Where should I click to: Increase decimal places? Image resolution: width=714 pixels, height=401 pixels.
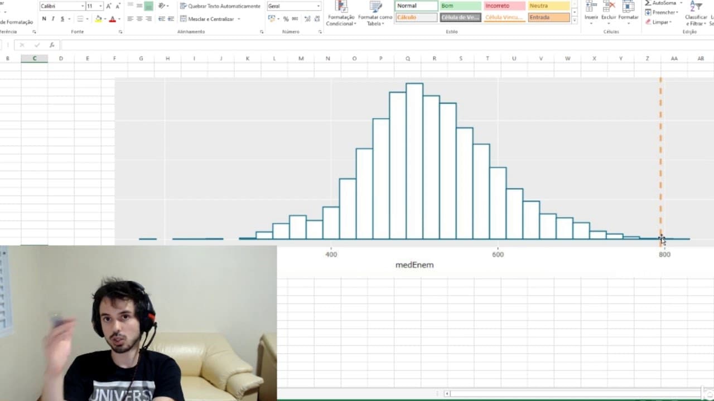307,19
